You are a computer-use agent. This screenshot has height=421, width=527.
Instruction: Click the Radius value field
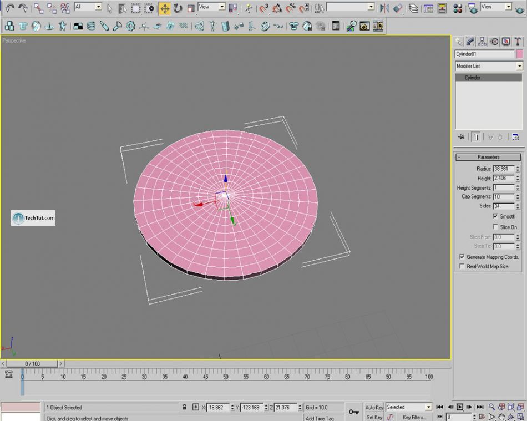503,169
